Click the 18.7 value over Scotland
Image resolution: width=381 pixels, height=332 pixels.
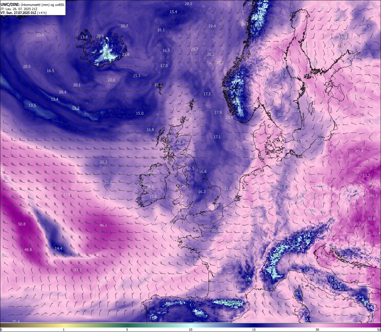tap(180, 143)
